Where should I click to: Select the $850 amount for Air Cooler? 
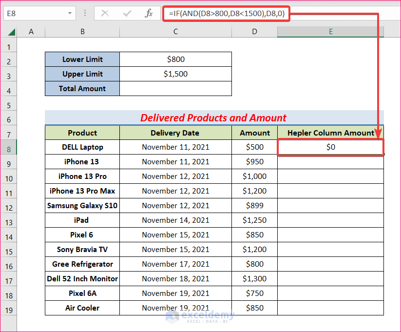pos(254,308)
